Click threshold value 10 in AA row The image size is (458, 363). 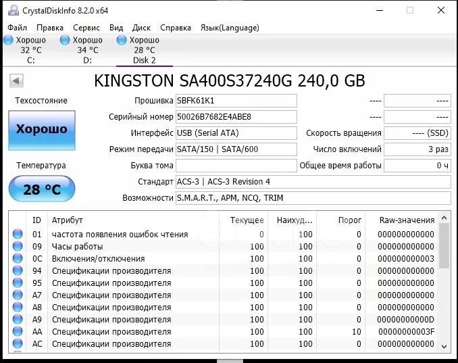tap(357, 332)
